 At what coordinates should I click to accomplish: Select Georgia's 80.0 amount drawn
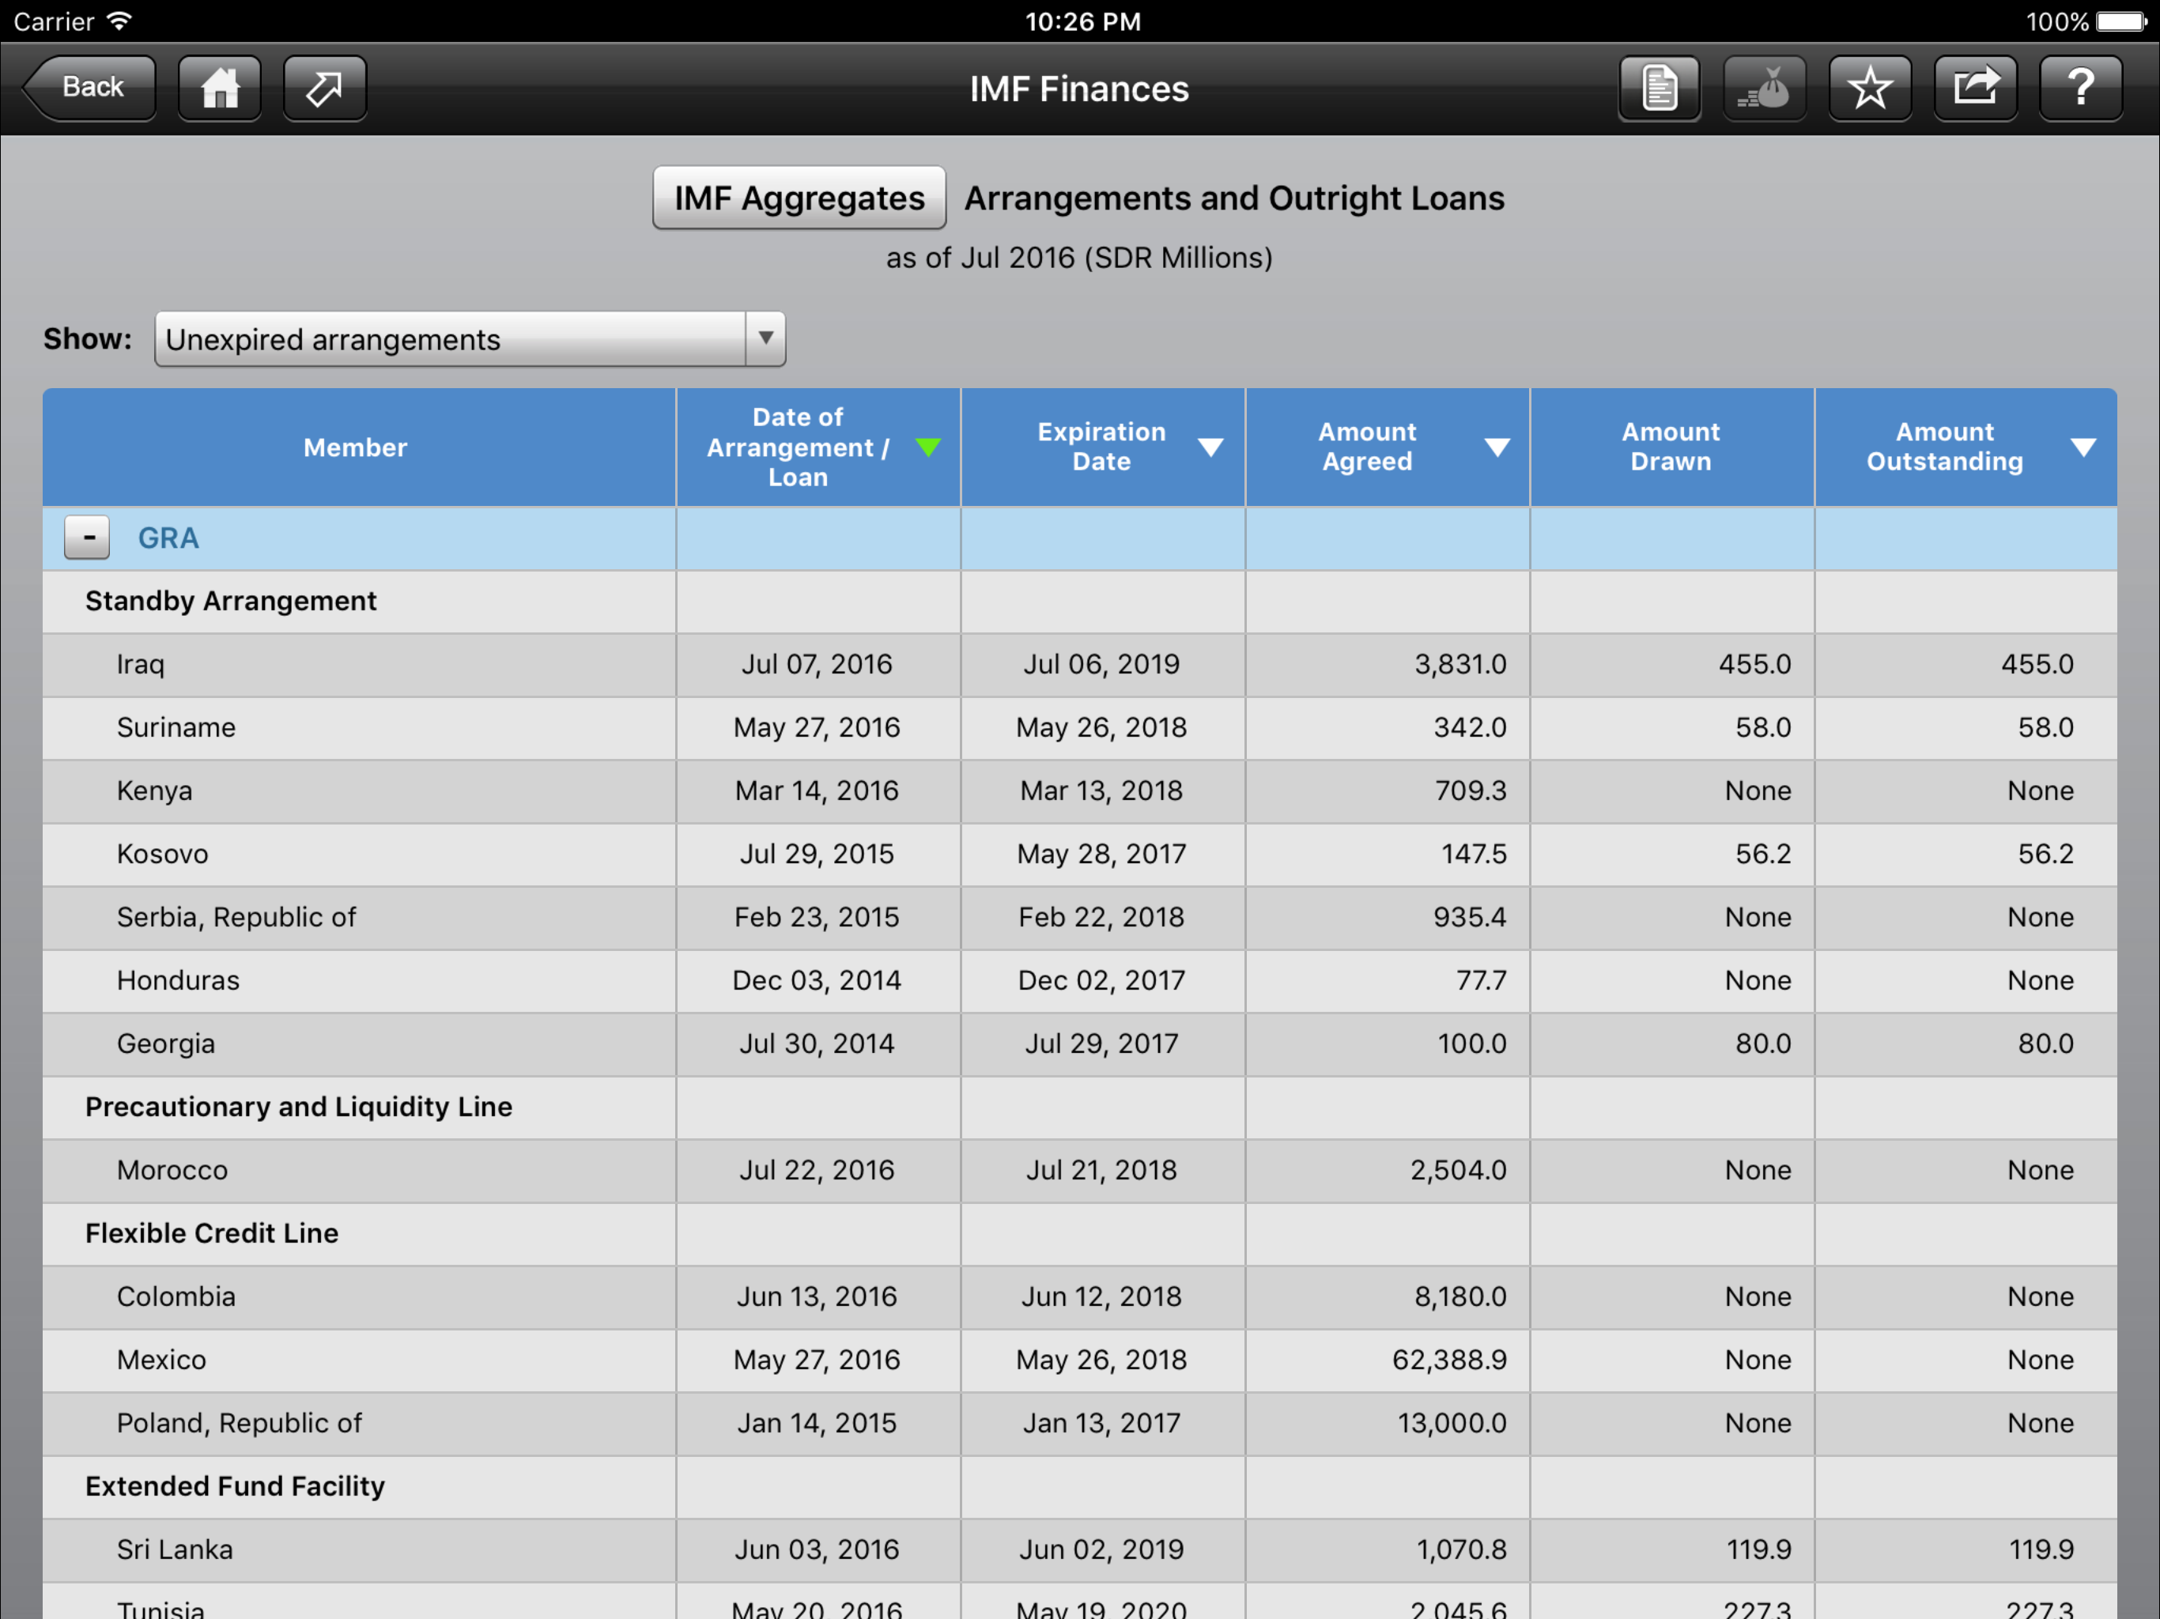(1762, 1045)
